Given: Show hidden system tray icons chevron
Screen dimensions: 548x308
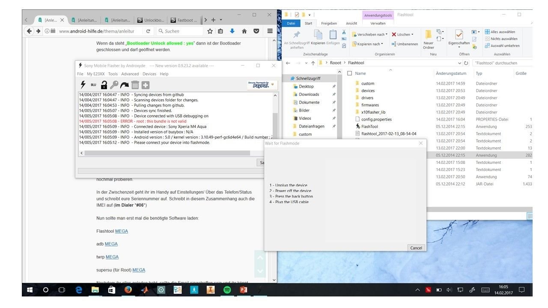Looking at the screenshot, I should 418,290.
